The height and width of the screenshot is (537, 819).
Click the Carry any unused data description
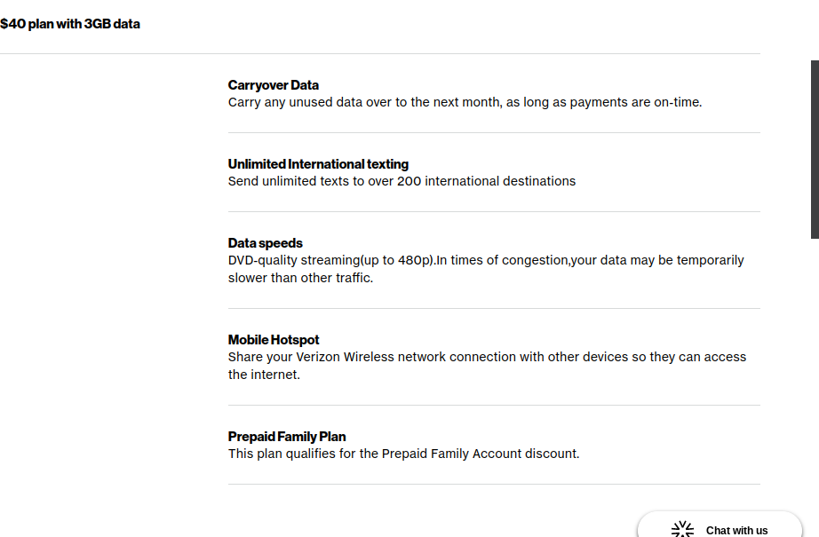[465, 102]
